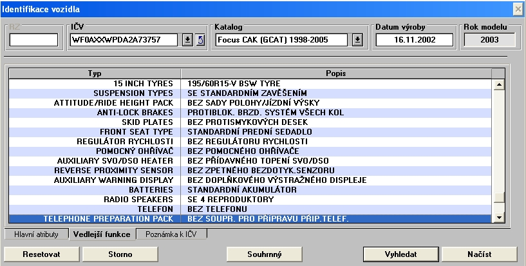Click the IČV input field
This screenshot has width=526, height=266.
pos(124,40)
